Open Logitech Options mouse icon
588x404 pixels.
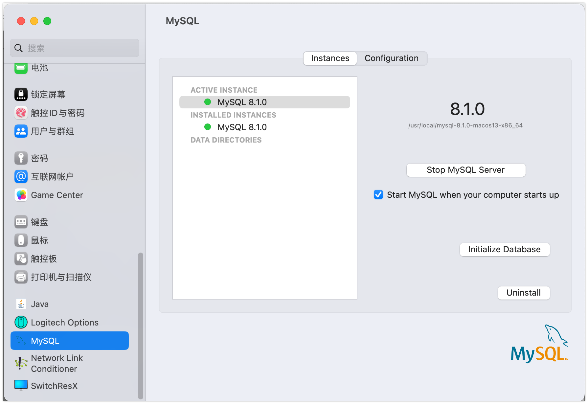pos(21,323)
